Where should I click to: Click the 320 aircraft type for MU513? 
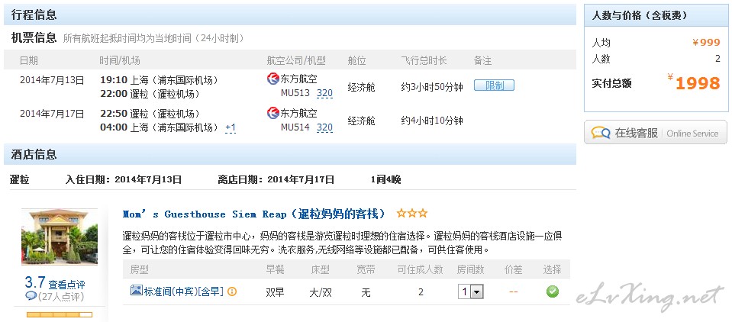click(x=324, y=93)
